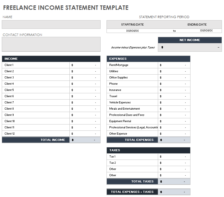This screenshot has height=197, width=224.
Task: Select the Total Expenses + Taxes value
Action: [174, 192]
